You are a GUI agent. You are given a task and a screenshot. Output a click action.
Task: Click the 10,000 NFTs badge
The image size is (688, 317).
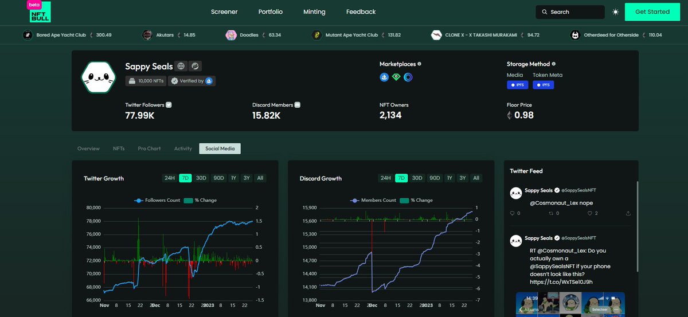146,81
